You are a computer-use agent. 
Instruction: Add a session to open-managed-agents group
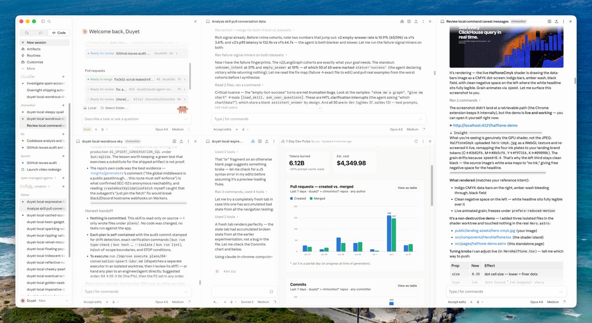[63, 178]
